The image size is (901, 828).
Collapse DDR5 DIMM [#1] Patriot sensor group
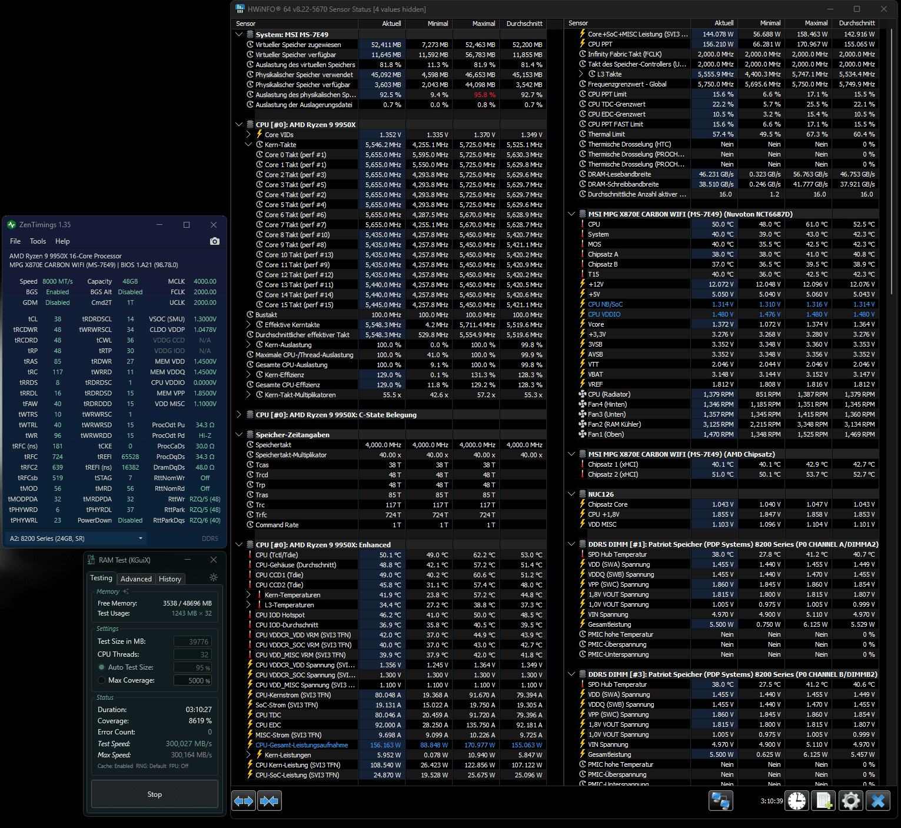coord(571,544)
